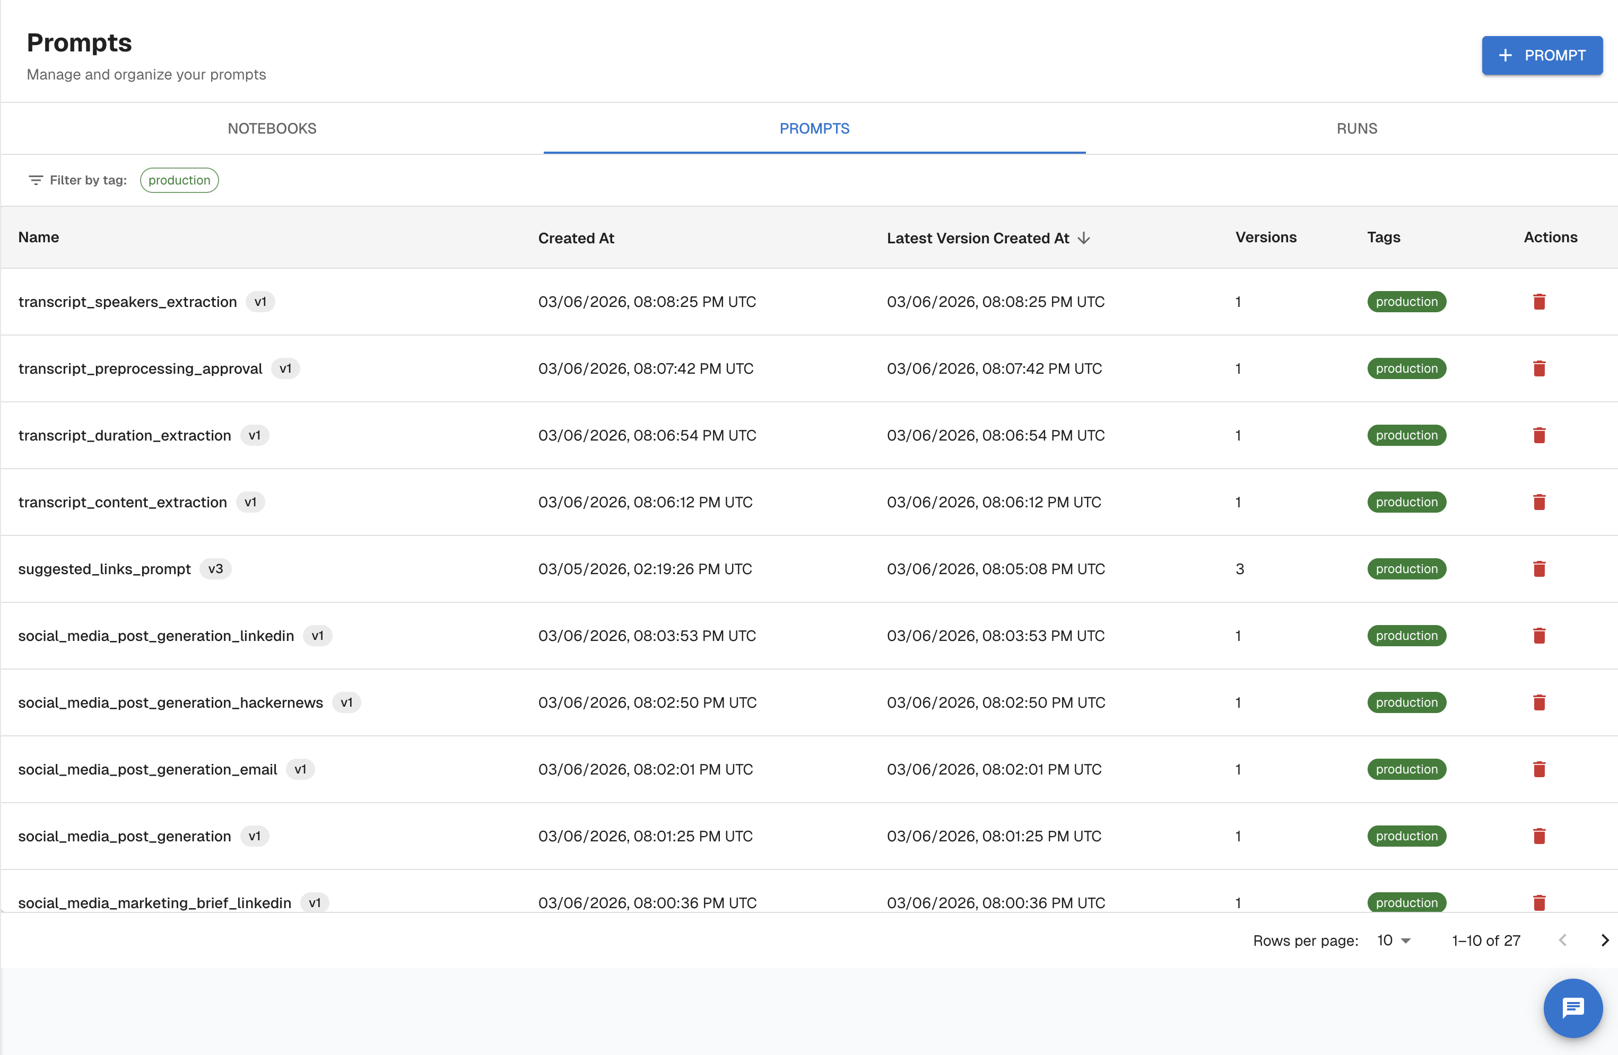This screenshot has width=1618, height=1055.
Task: Click trash icon for social_media_post_generation_linkedin
Action: pyautogui.click(x=1539, y=636)
